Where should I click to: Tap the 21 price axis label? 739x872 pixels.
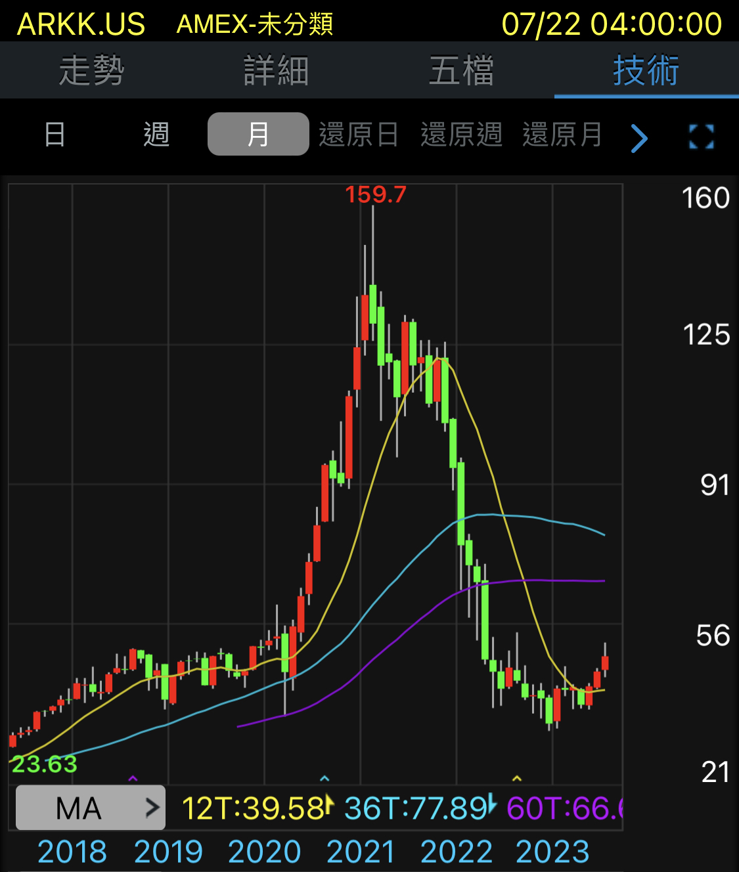pyautogui.click(x=716, y=772)
